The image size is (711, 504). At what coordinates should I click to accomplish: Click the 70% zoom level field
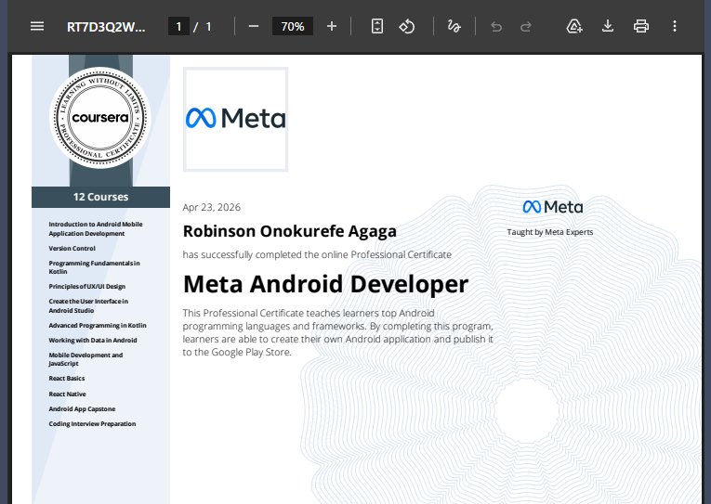click(x=293, y=26)
